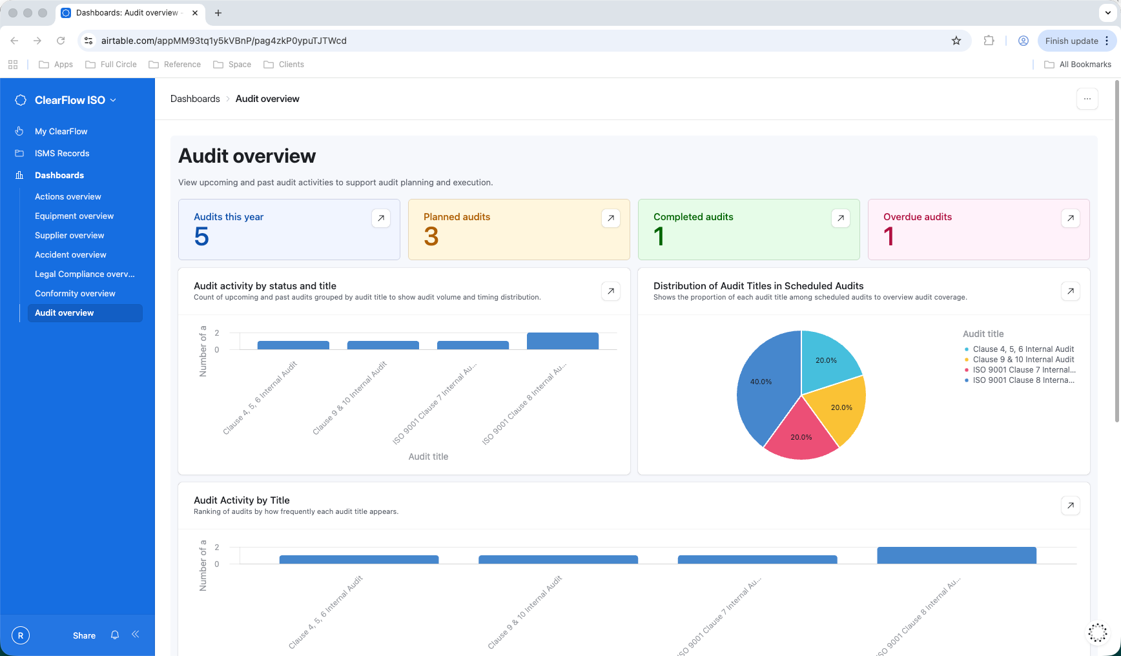Click the browser address bar
This screenshot has height=656, width=1121.
point(517,41)
